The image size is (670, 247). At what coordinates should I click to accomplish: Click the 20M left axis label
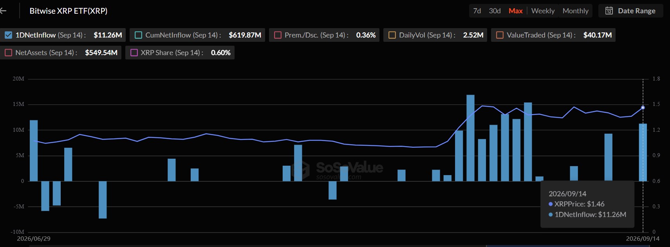[18, 79]
